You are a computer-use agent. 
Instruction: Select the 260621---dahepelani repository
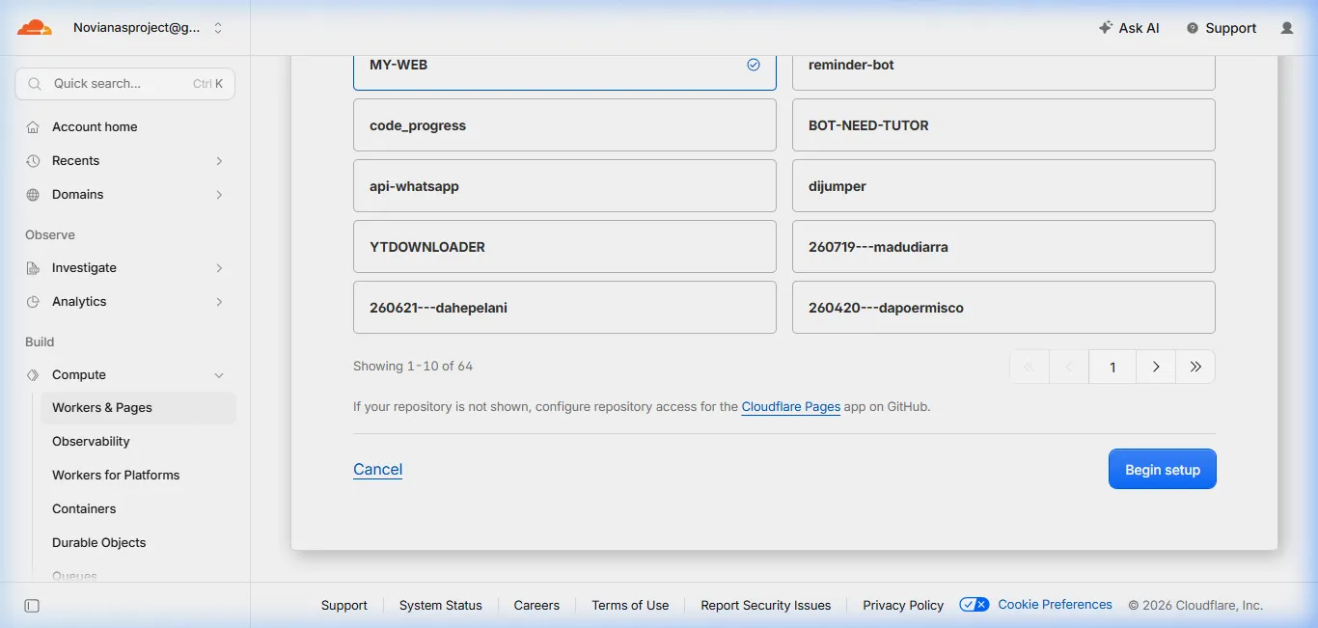(x=564, y=307)
